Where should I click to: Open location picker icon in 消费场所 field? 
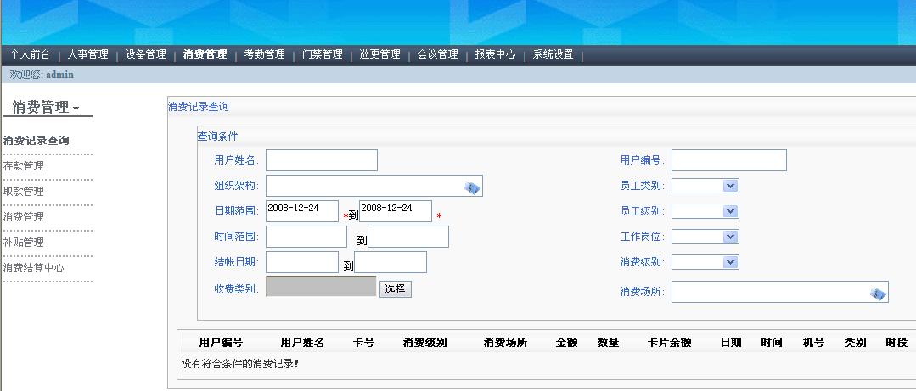[x=878, y=293]
